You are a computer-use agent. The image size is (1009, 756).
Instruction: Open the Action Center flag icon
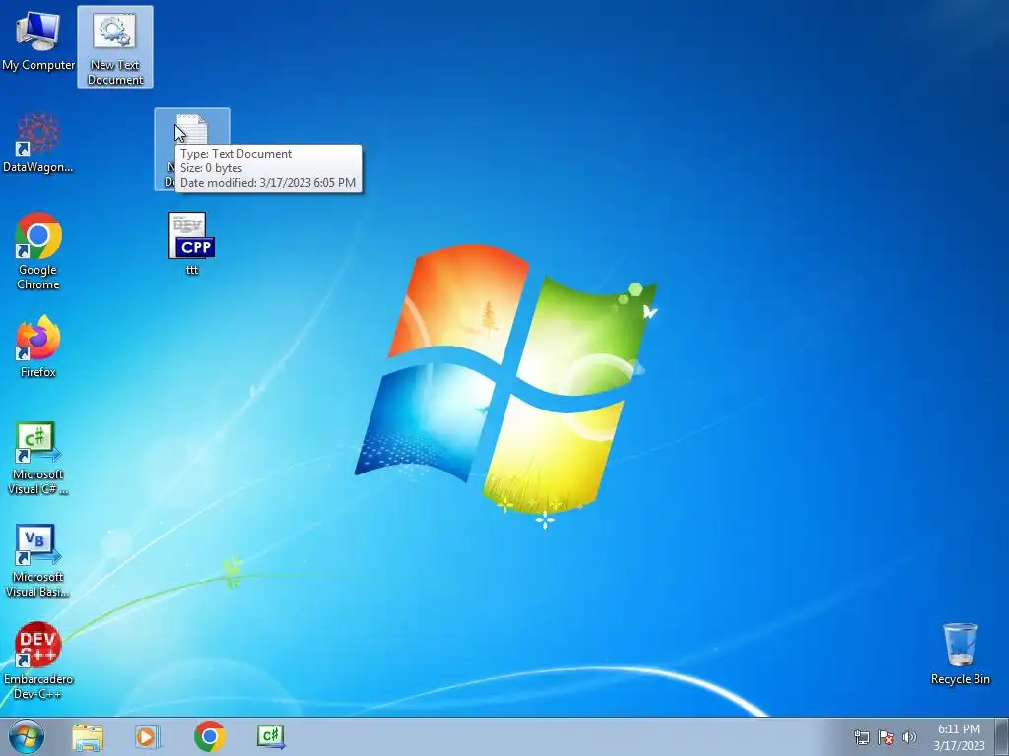[x=886, y=737]
